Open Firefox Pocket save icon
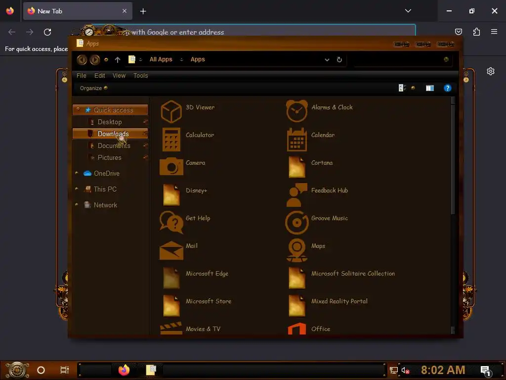 pos(458,32)
